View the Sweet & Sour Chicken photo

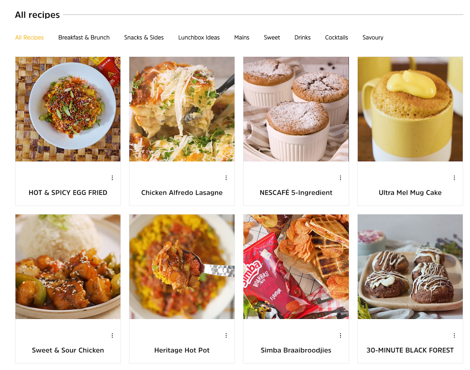68,266
